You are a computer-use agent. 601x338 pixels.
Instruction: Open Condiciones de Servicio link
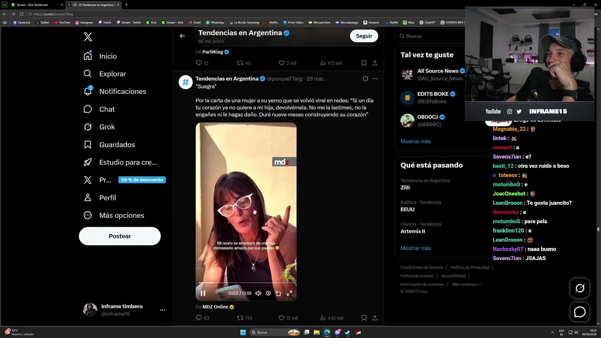[x=421, y=268]
